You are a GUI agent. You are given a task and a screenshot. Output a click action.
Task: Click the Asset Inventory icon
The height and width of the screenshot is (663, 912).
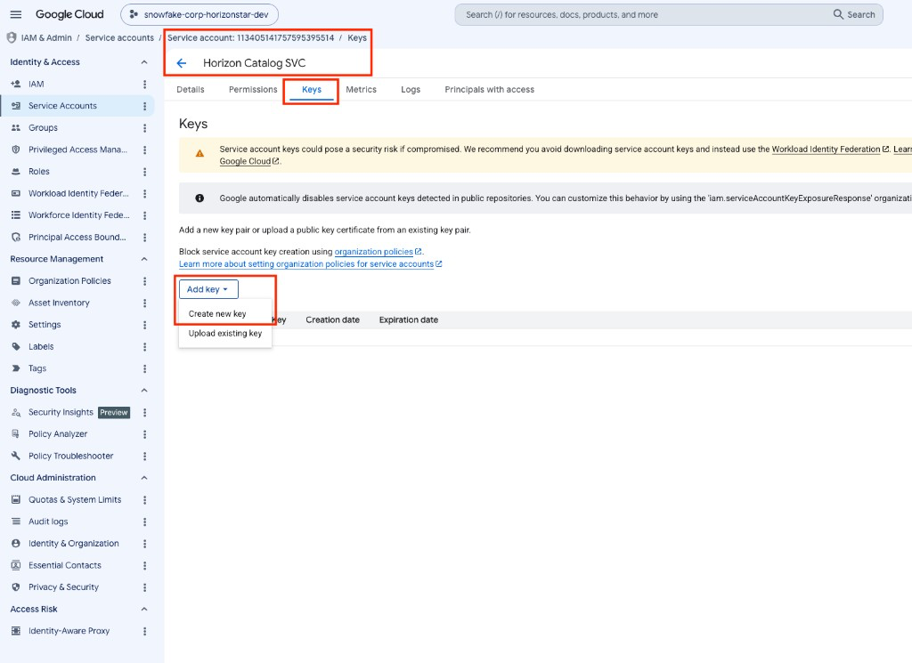[x=16, y=303]
